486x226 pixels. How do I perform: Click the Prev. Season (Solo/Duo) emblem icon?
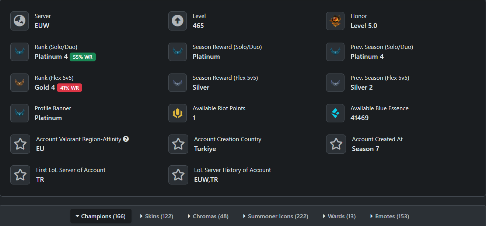coord(335,52)
